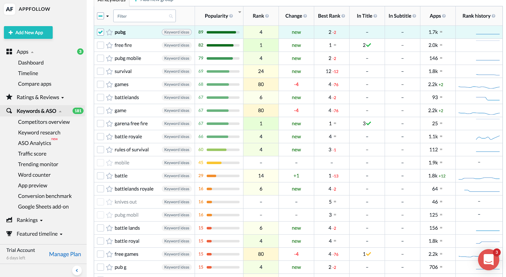This screenshot has height=277, width=506.
Task: Expand the Featured timeline section
Action: point(61,234)
